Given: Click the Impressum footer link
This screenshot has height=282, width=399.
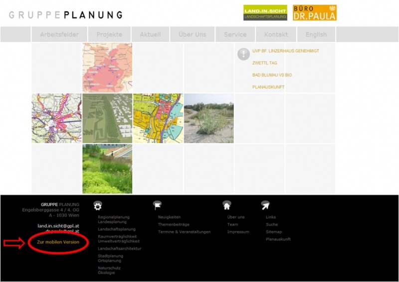Looking at the screenshot, I should [238, 232].
